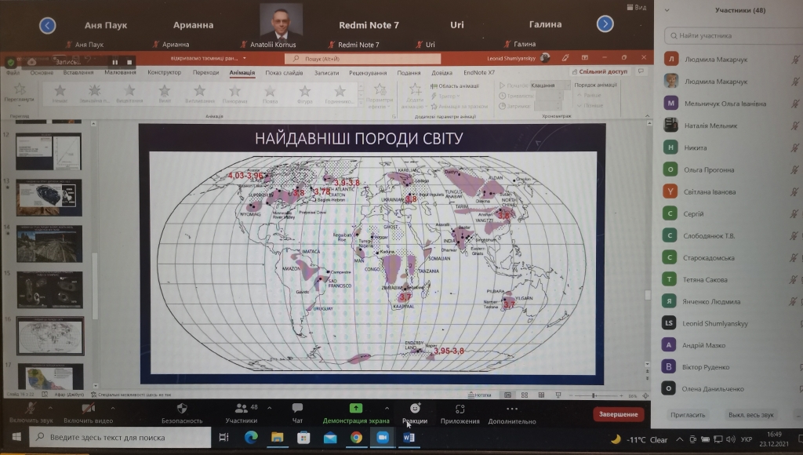The width and height of the screenshot is (803, 455).
Task: Open the Zoom Apps icon
Action: click(460, 409)
